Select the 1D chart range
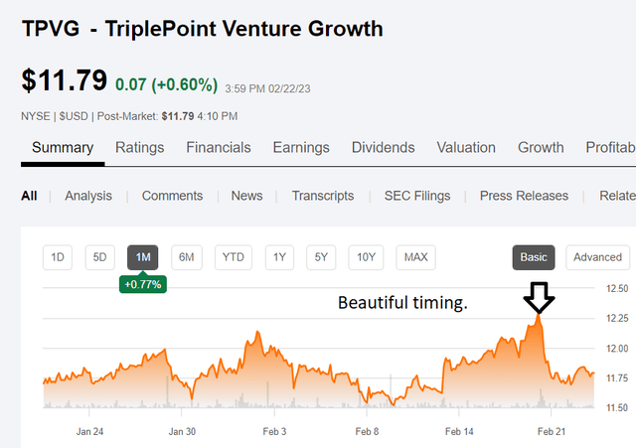636x448 pixels. (x=58, y=257)
